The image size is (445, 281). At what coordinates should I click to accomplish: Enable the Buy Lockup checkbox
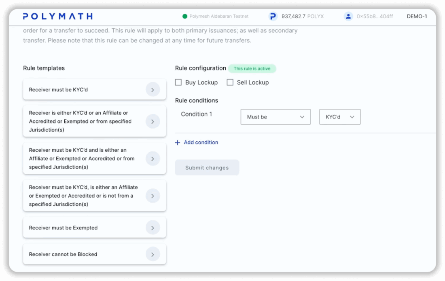point(178,82)
